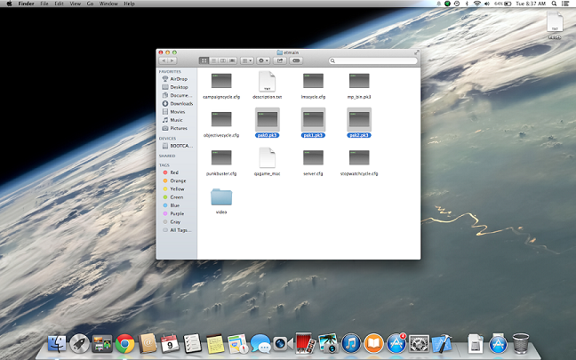Click the Share toolbar button

pyautogui.click(x=280, y=60)
